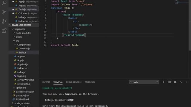Open serviceWorker.js file
The height and width of the screenshot is (107, 191).
(x=24, y=80)
